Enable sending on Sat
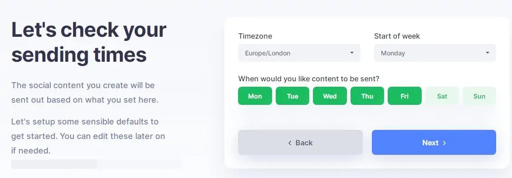Image resolution: width=512 pixels, height=178 pixels. [442, 96]
